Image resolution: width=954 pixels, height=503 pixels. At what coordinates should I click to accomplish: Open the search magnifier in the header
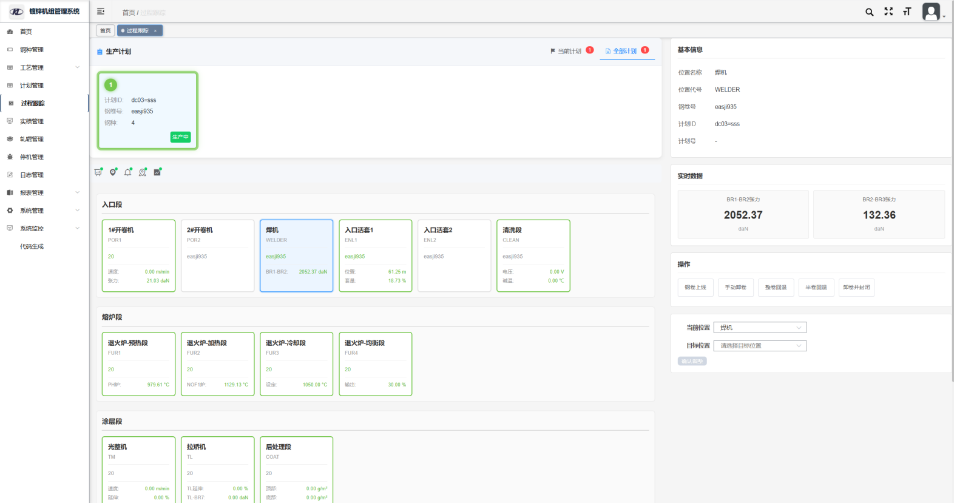click(x=869, y=12)
